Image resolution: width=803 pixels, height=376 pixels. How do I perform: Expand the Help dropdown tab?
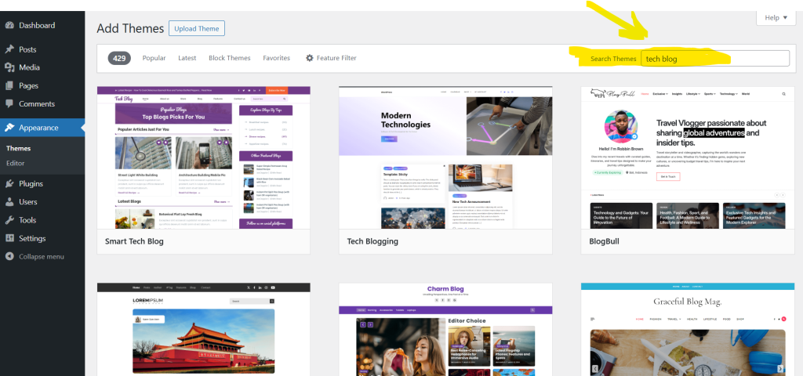point(776,18)
